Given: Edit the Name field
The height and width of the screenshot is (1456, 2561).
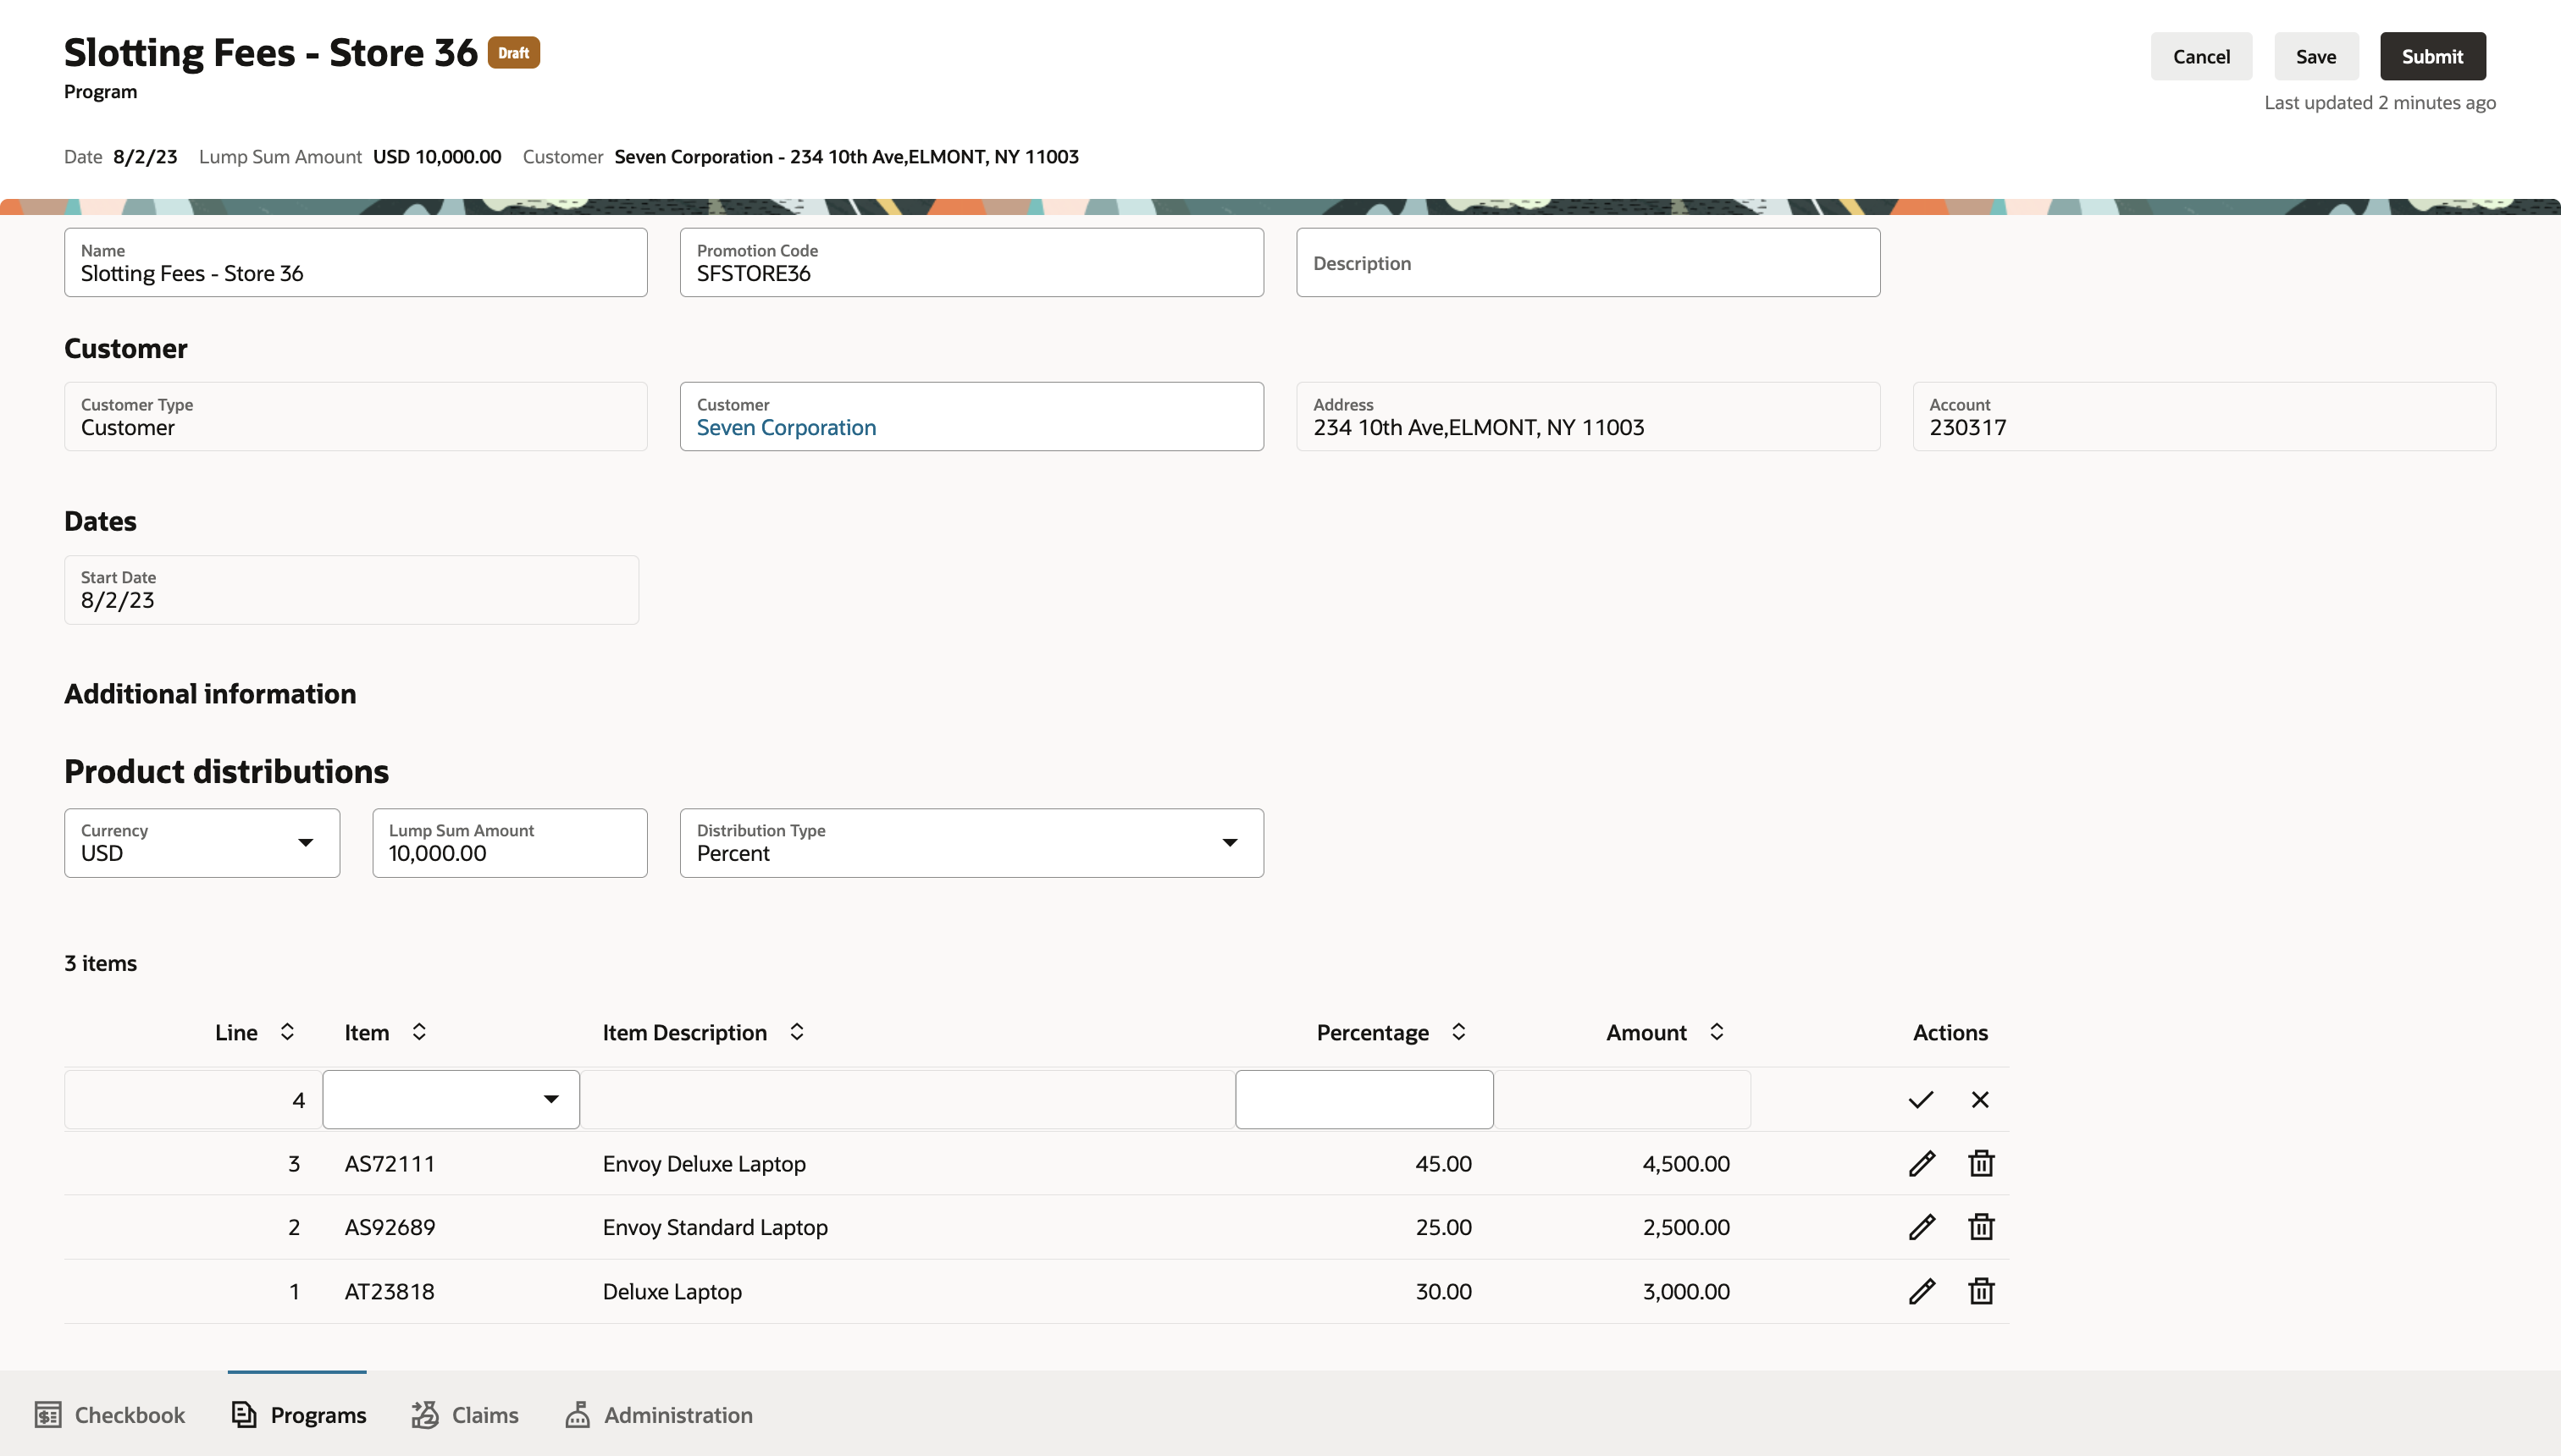Looking at the screenshot, I should [357, 262].
